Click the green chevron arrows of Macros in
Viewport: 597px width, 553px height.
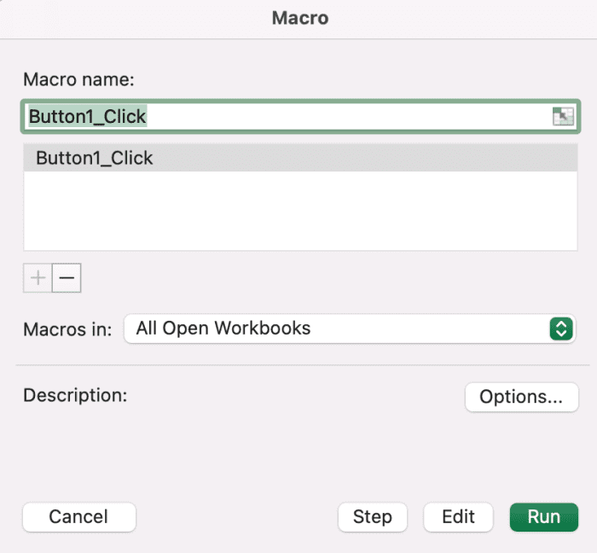(560, 329)
